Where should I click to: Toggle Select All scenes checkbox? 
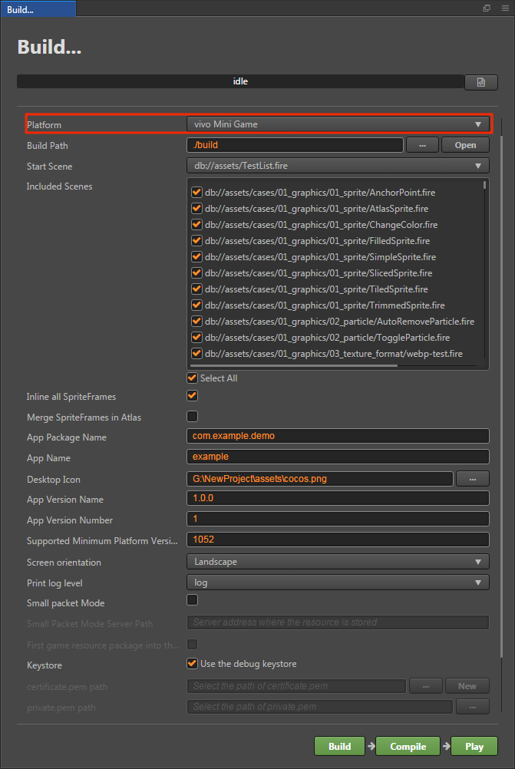(x=192, y=378)
